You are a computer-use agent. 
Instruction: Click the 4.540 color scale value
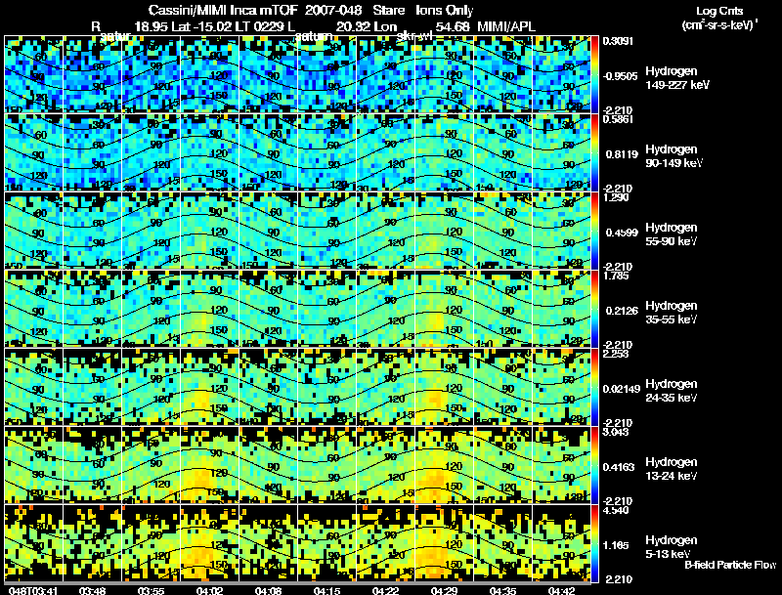pyautogui.click(x=616, y=510)
